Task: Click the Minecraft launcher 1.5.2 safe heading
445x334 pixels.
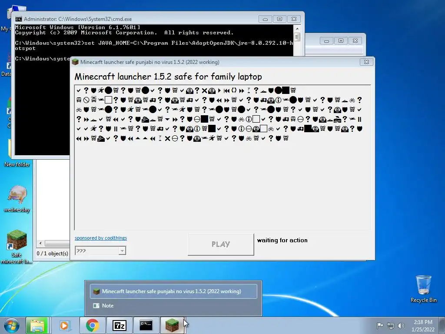Action: click(x=168, y=77)
